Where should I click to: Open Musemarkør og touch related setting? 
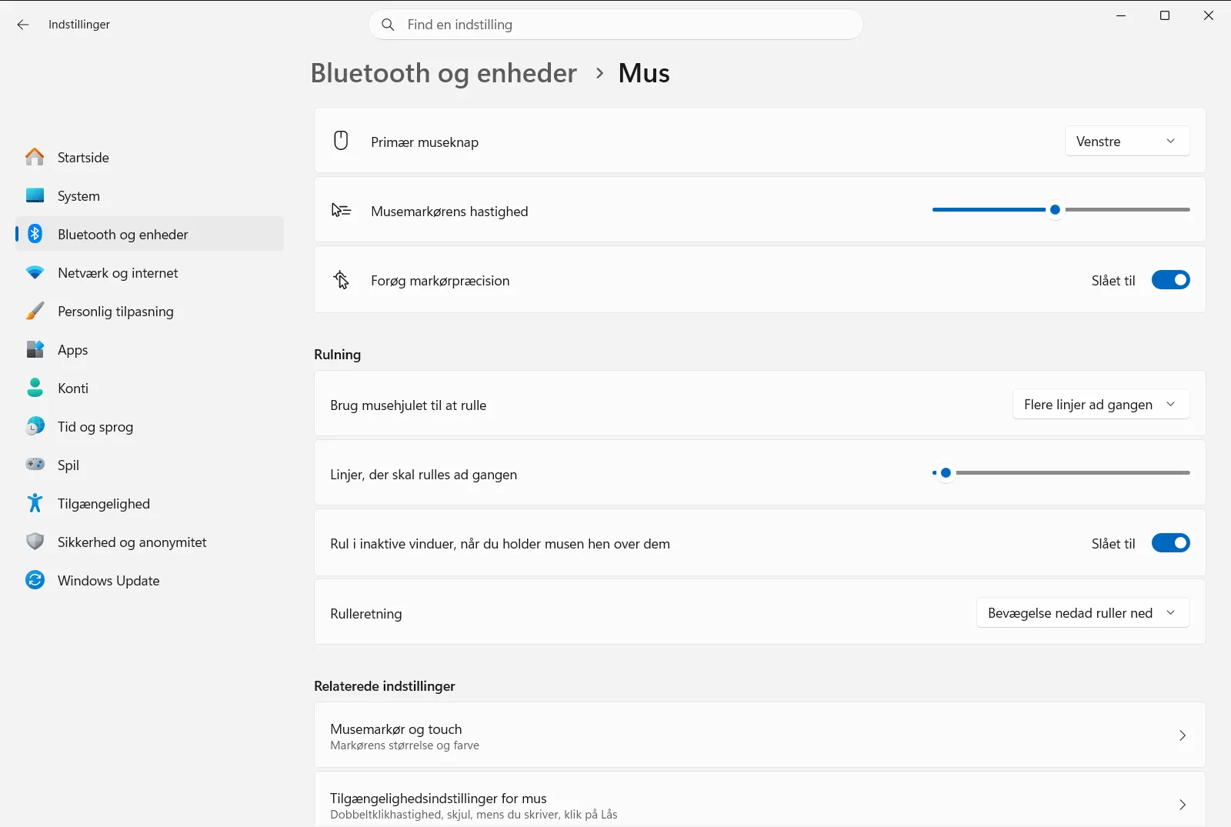point(759,735)
